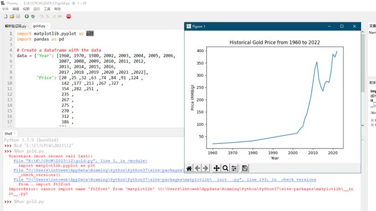Create a new file in Thonny toolbar
This screenshot has height=211, width=376.
pyautogui.click(x=6, y=16)
